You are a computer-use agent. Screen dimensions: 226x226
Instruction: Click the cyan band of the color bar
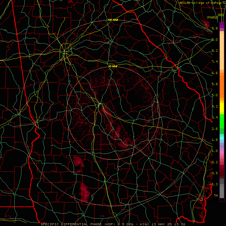coord(222,138)
